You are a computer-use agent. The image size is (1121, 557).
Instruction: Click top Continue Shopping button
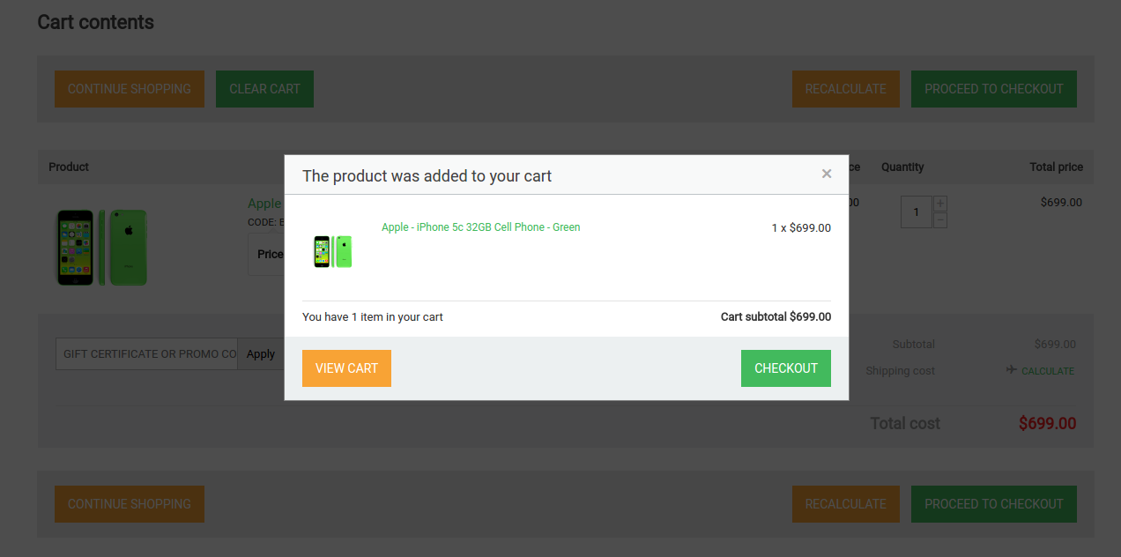click(x=130, y=89)
